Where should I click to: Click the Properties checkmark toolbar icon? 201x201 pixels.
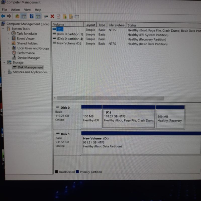pyautogui.click(x=58, y=16)
